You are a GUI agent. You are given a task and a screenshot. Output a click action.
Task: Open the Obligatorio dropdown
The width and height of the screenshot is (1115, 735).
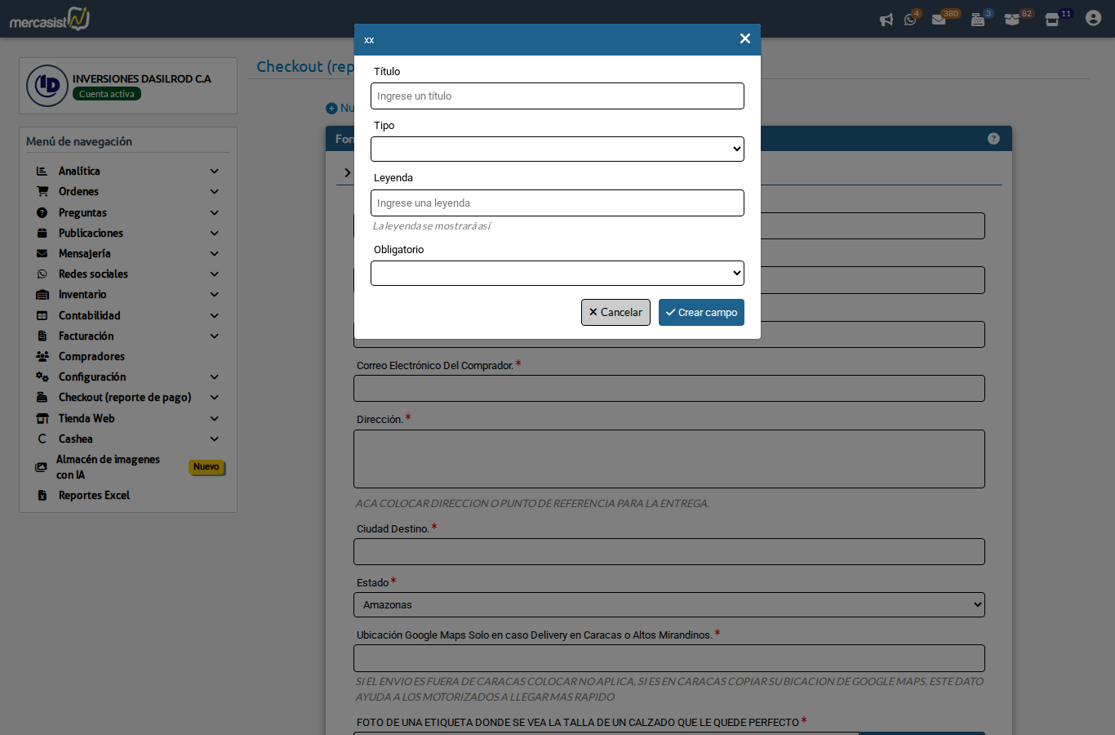click(x=557, y=273)
